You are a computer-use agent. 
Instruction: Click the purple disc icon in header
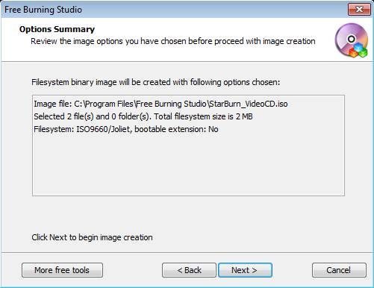tap(351, 40)
